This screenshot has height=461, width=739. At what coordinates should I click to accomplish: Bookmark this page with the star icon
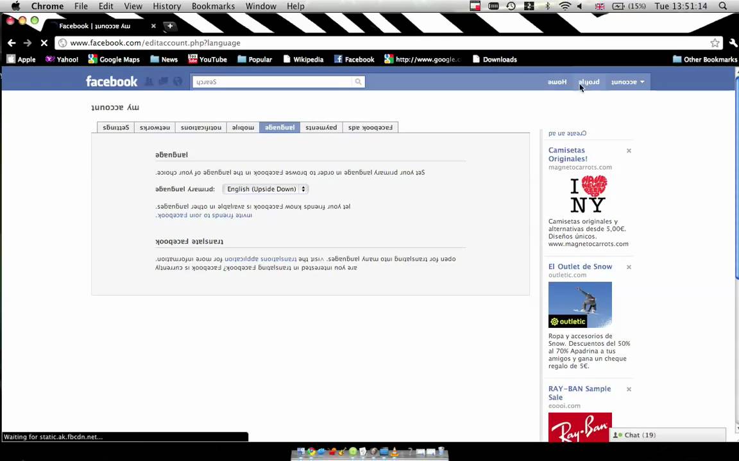[715, 43]
